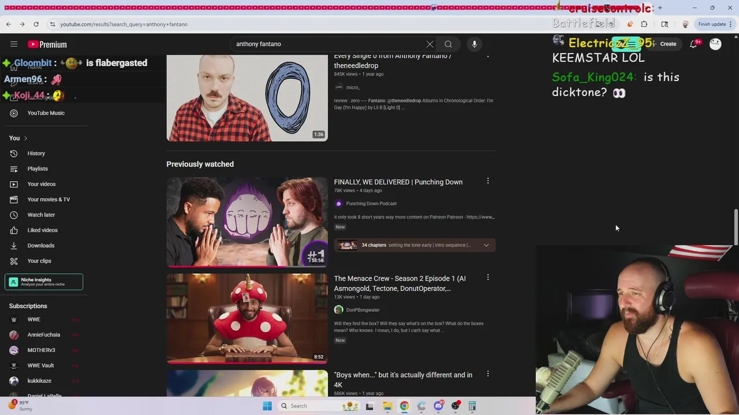This screenshot has width=739, height=415.
Task: Open Discord from taskbar
Action: [438, 406]
